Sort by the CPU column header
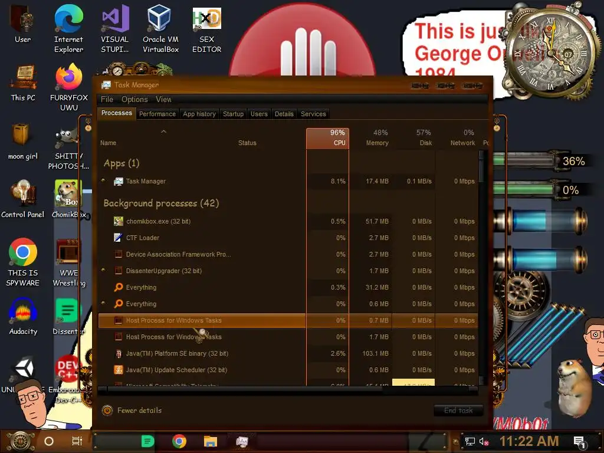This screenshot has width=604, height=453. coord(327,138)
